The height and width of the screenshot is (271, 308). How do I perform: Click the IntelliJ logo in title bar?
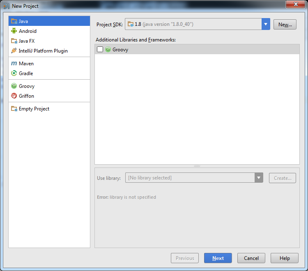click(x=6, y=6)
